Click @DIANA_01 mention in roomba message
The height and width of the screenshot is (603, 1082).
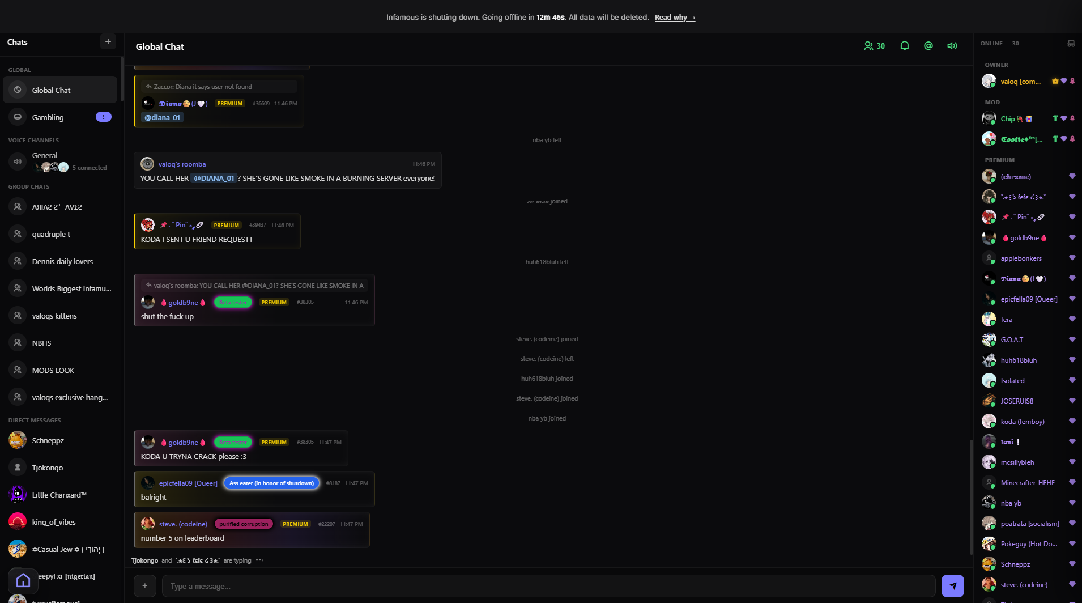(x=214, y=178)
